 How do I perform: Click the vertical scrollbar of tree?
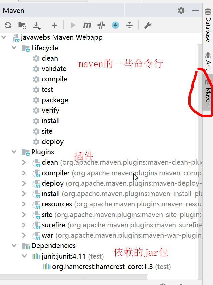[200, 161]
